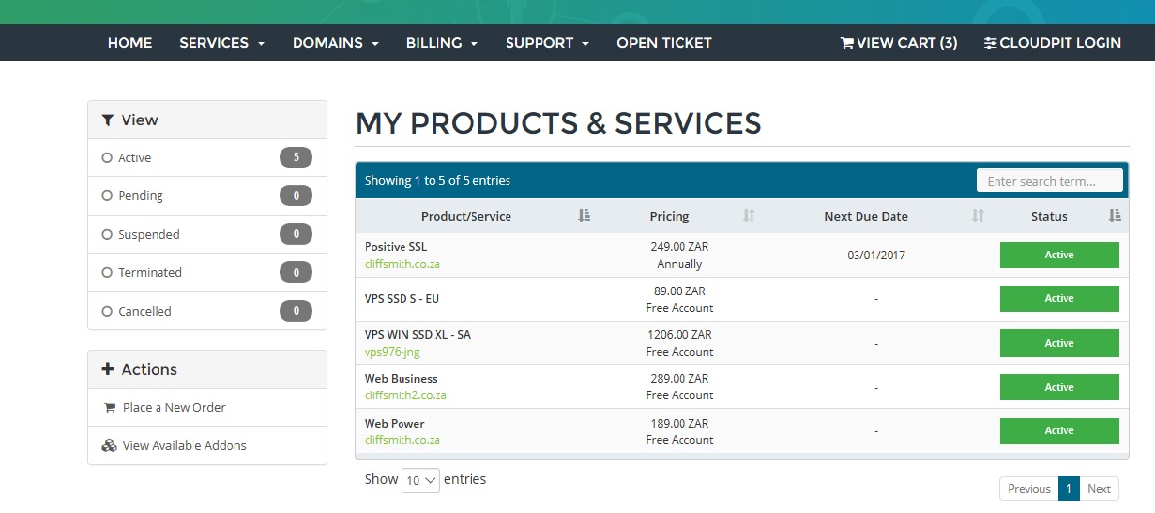1155x513 pixels.
Task: Click the Previous page button
Action: (1029, 489)
